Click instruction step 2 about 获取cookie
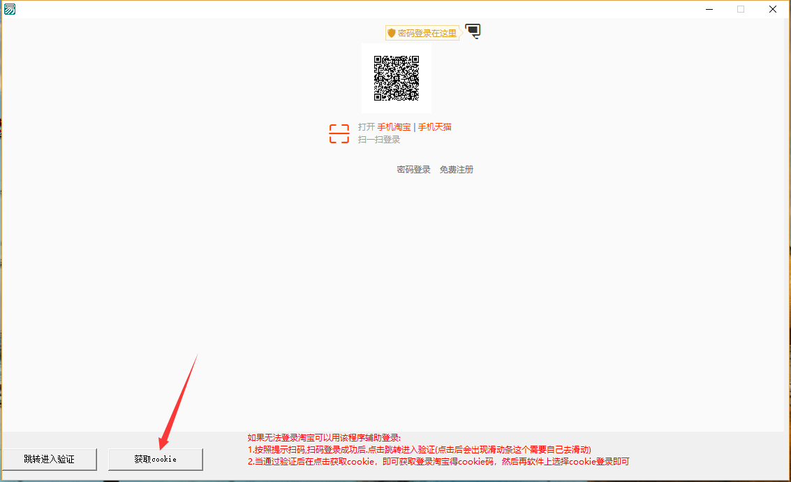791x482 pixels. click(438, 461)
